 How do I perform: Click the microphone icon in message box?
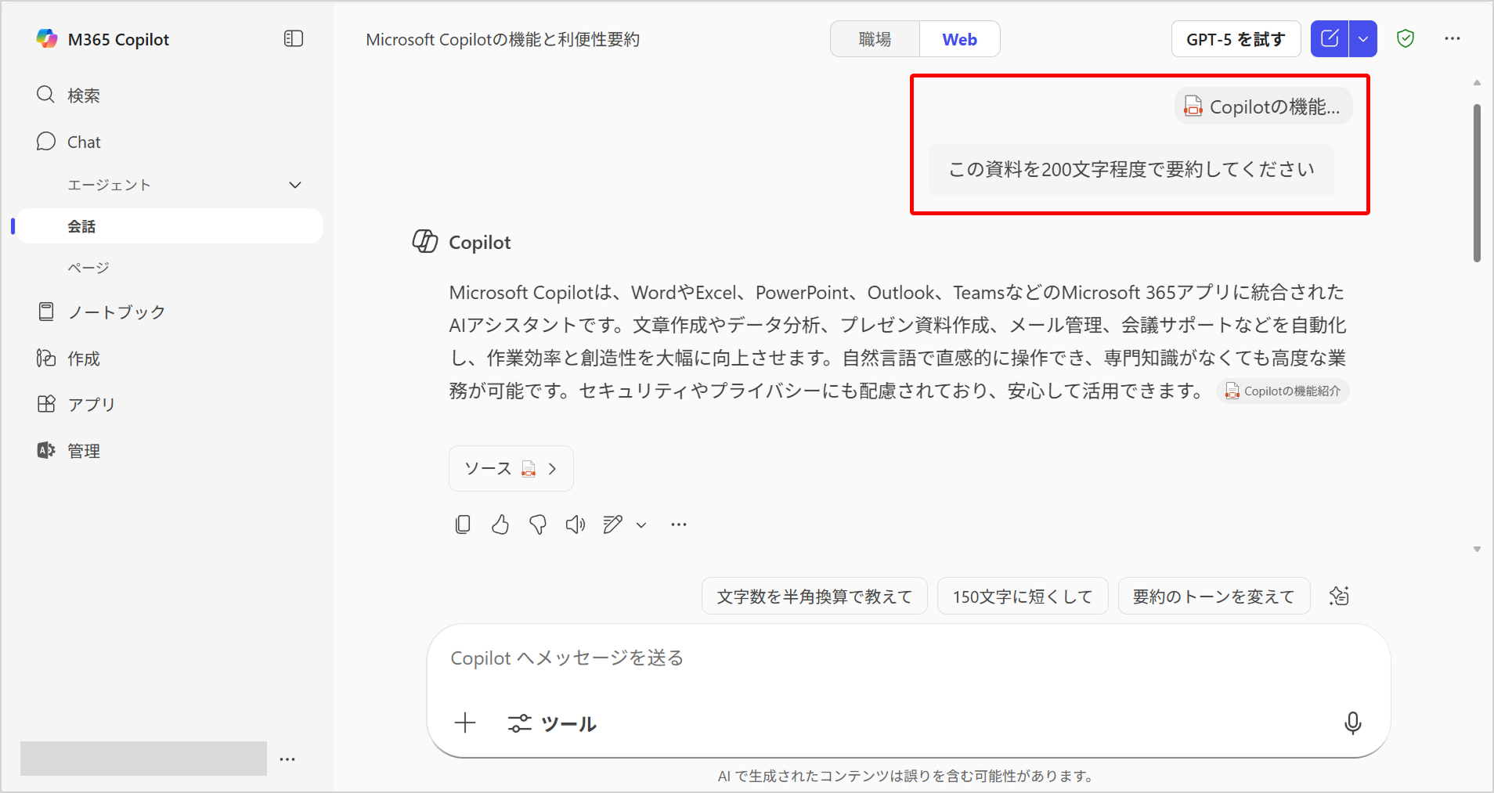(x=1352, y=723)
